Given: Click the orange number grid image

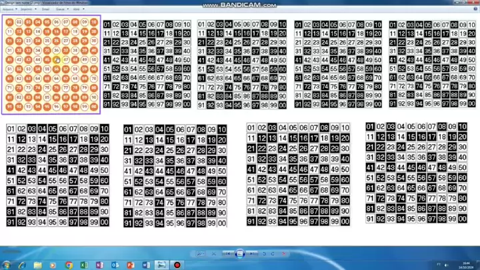Looking at the screenshot, I should 52,65.
